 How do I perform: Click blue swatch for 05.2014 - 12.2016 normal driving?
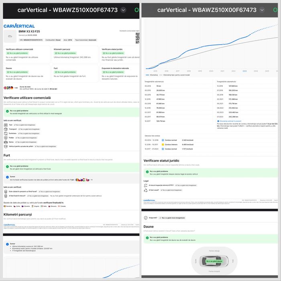click(163, 140)
